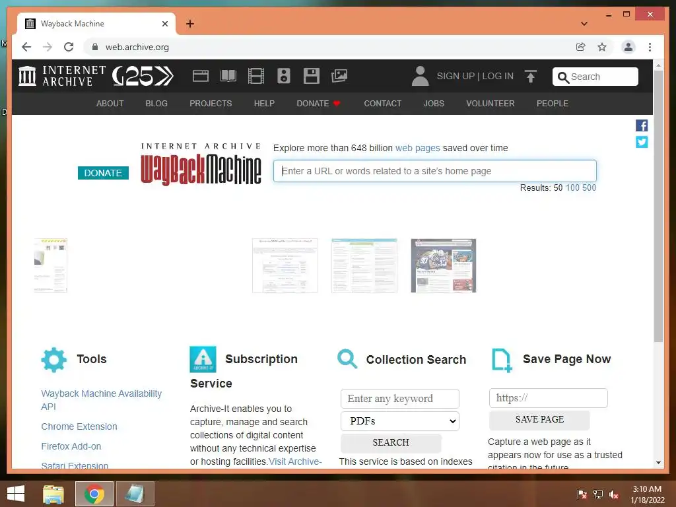
Task: Click SIGN UP link
Action: 456,77
